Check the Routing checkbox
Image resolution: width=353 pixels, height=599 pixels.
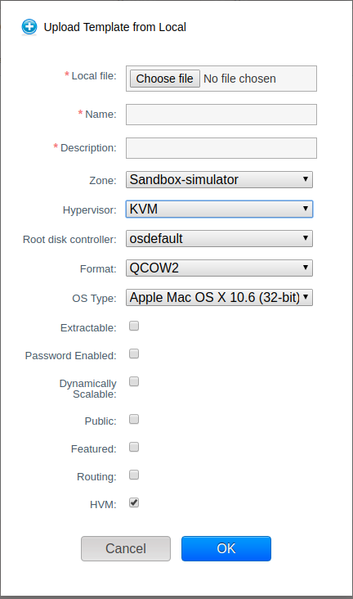pos(134,475)
